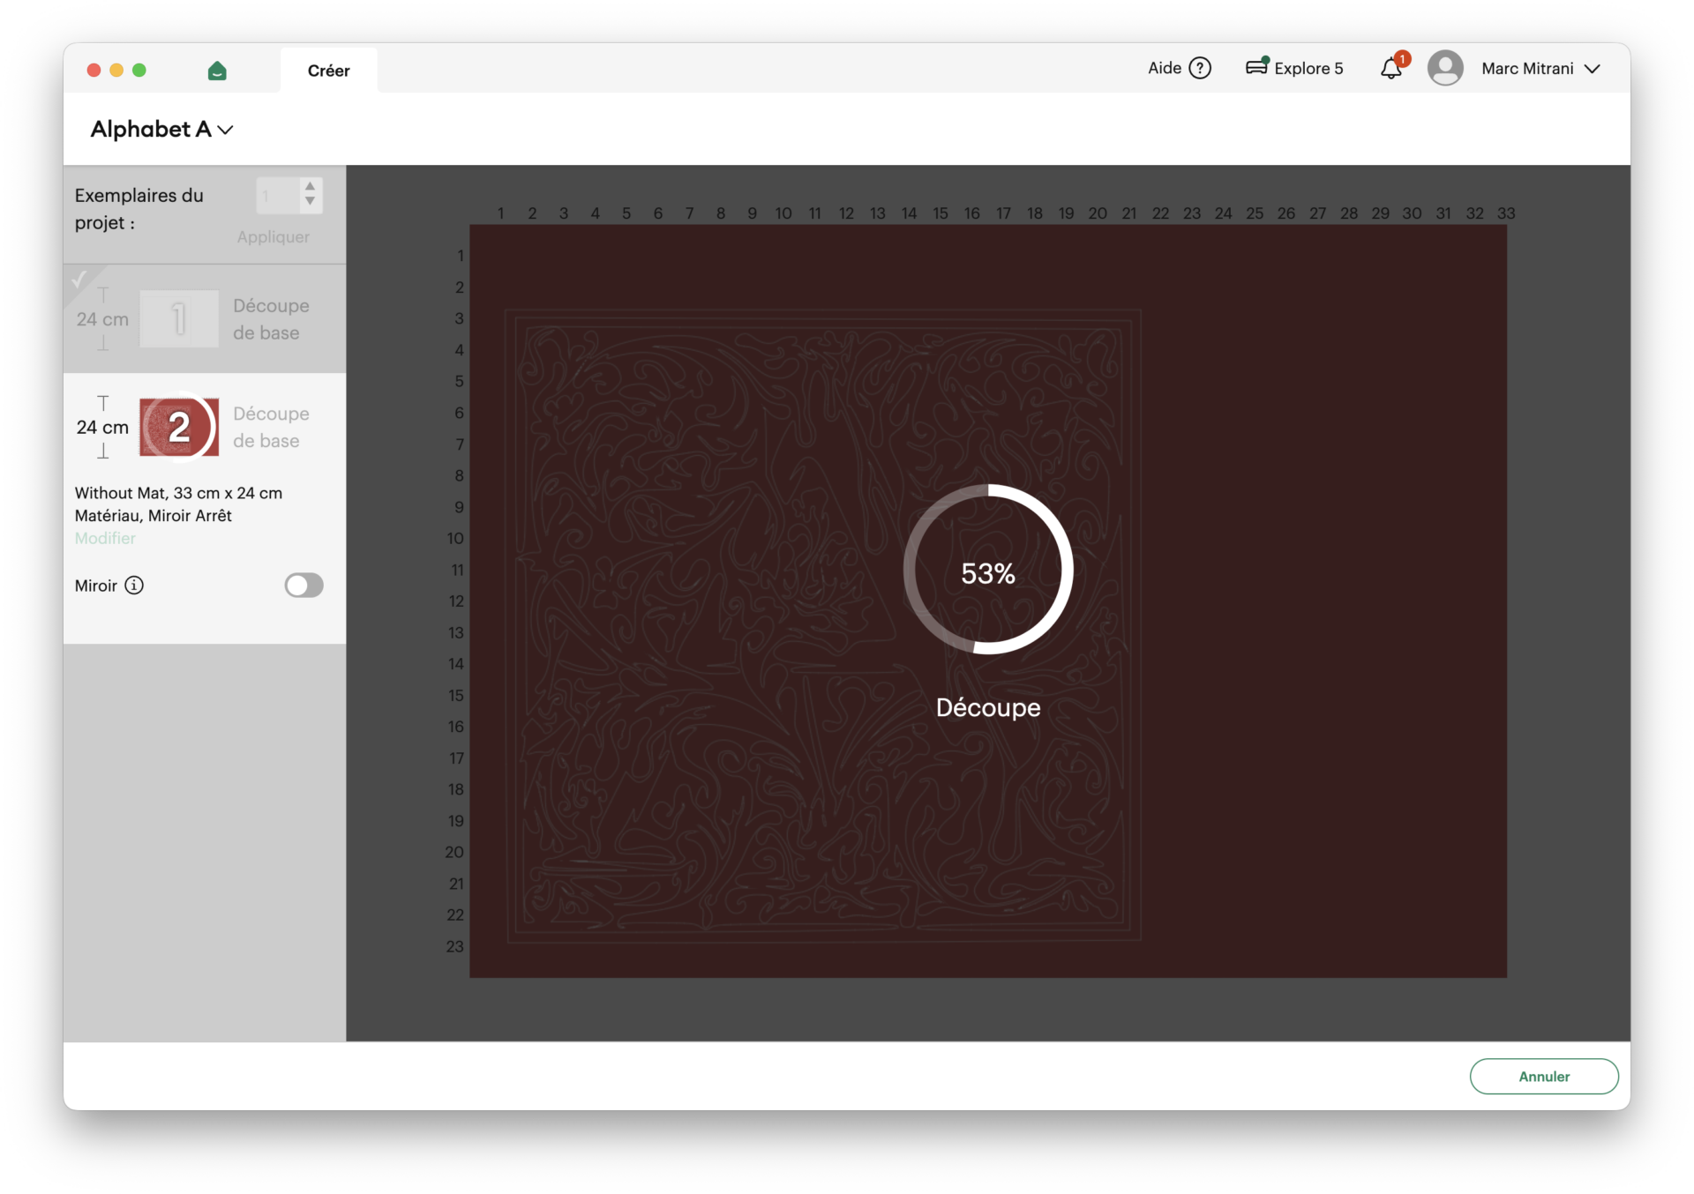Viewport: 1694px width, 1194px height.
Task: Toggle the Miroir switch on
Action: [x=304, y=586]
